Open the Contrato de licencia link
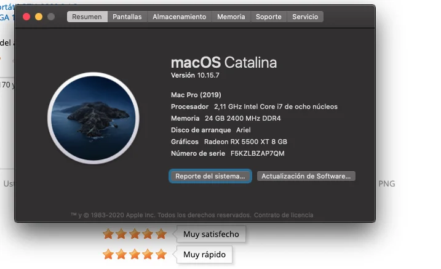This screenshot has width=441, height=269. (x=284, y=215)
